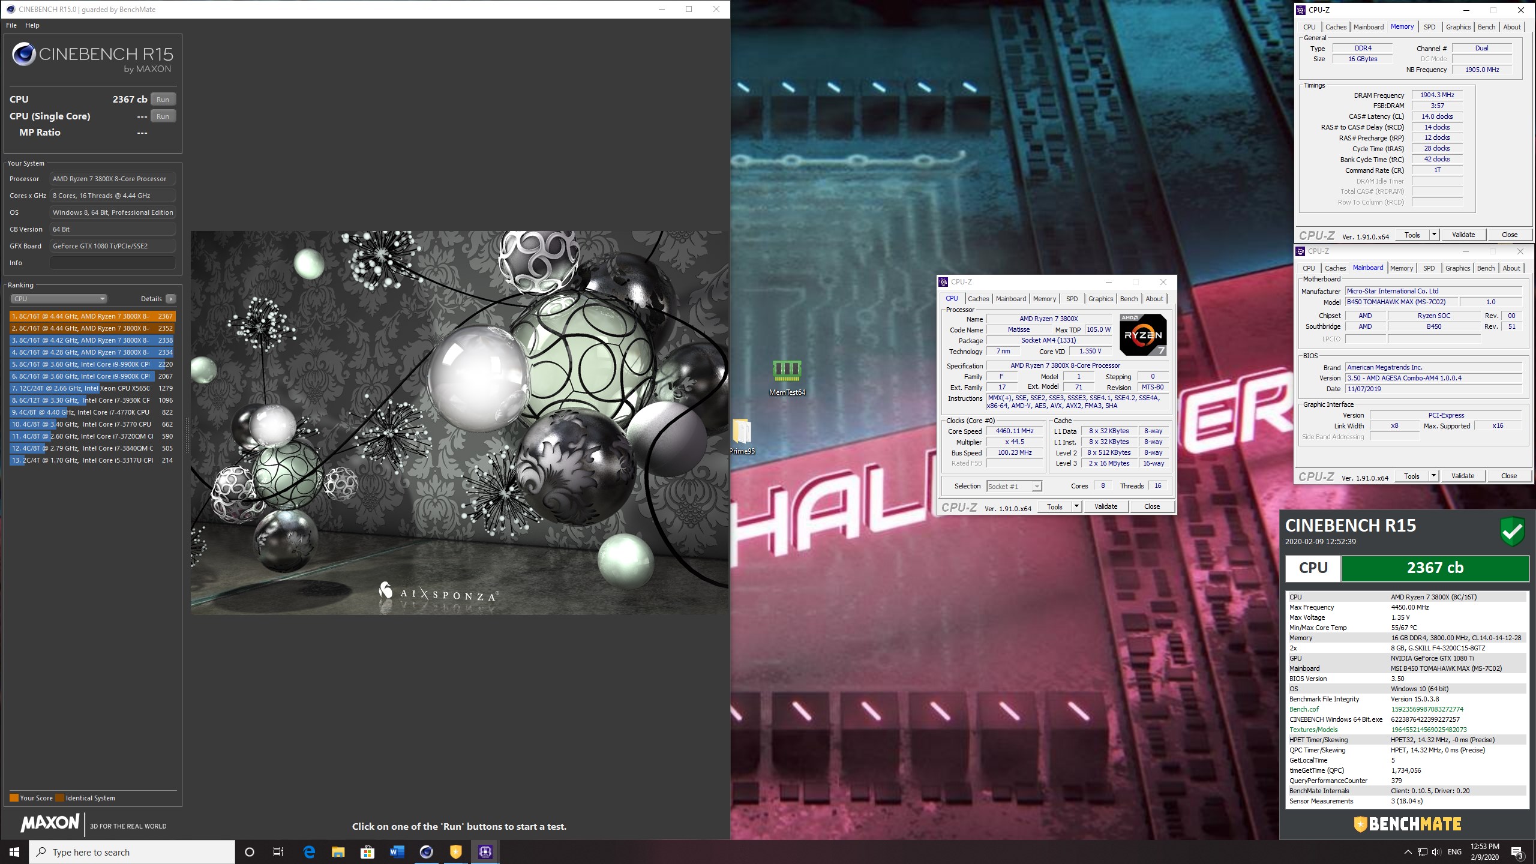Open the Ranking CPU dropdown
This screenshot has width=1536, height=864.
click(x=59, y=299)
